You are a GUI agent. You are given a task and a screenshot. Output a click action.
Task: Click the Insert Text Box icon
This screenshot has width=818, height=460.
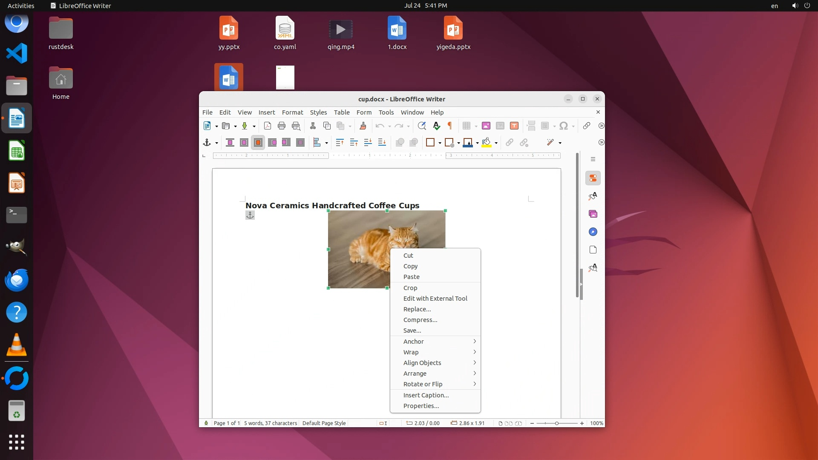pyautogui.click(x=514, y=126)
